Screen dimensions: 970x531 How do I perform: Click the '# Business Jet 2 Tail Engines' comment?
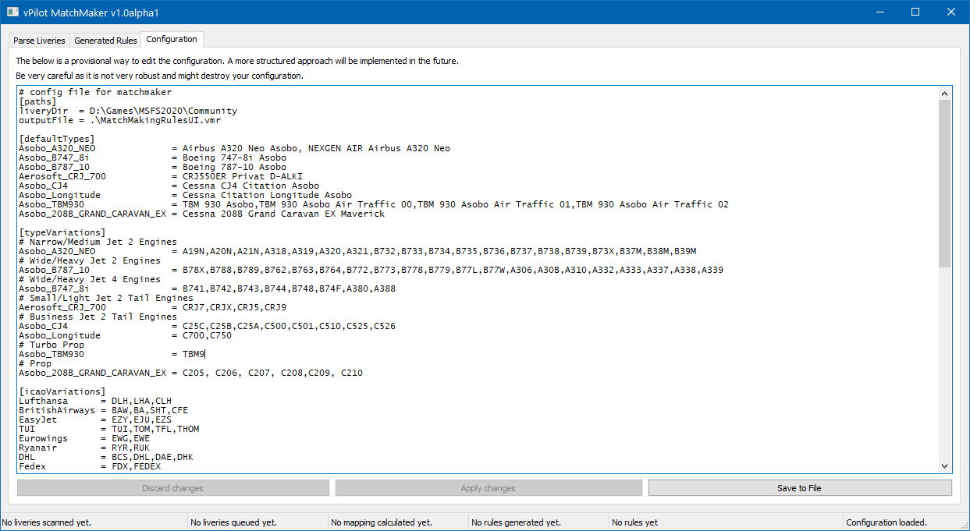tap(98, 317)
